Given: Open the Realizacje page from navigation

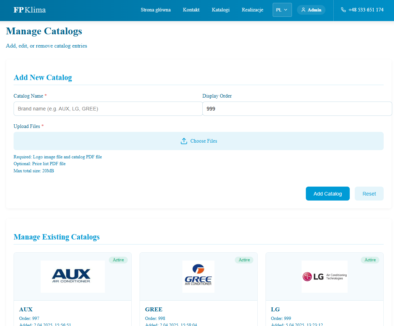Looking at the screenshot, I should 252,10.
